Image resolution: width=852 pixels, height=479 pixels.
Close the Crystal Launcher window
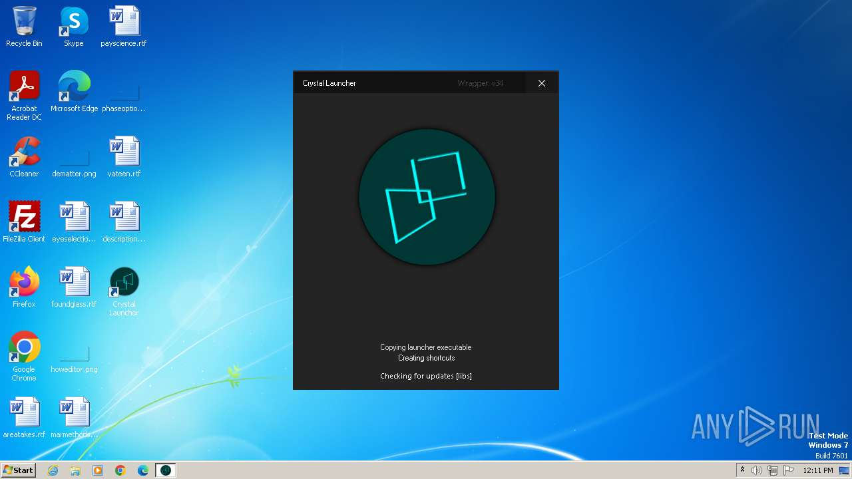point(542,83)
